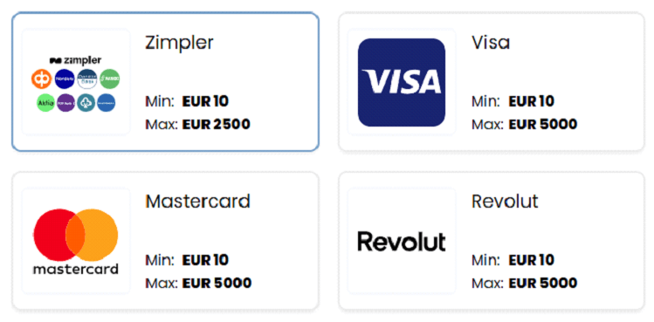Click the blue Visa logo
Image resolution: width=654 pixels, height=322 pixels.
(402, 82)
